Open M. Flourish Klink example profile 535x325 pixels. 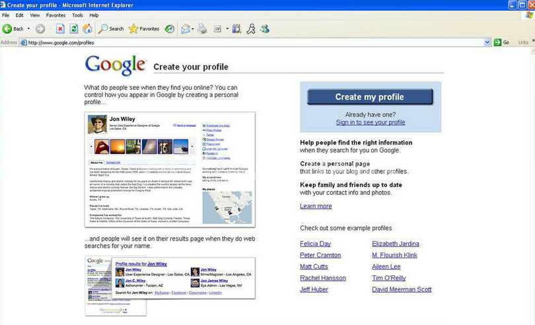point(394,255)
